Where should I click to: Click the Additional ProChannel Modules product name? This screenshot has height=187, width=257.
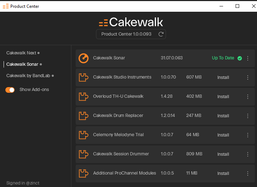pos(125,173)
